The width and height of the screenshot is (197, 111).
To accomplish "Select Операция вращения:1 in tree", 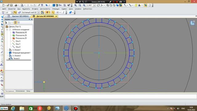I will coord(21,53).
